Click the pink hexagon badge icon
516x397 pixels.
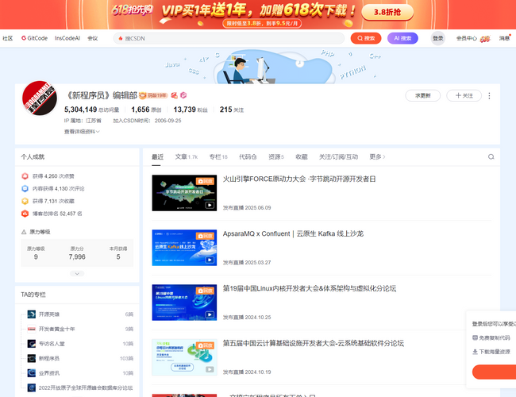(x=183, y=95)
